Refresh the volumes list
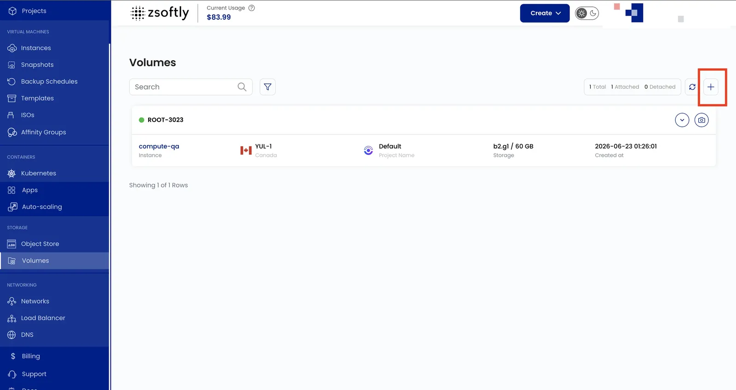736x390 pixels. click(692, 87)
